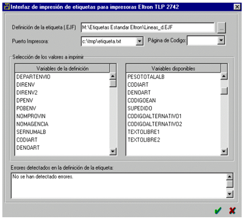Image resolution: width=244 pixels, height=221 pixels.
Task: Select NOMAGENCIA in definition variables
Action: (33, 124)
